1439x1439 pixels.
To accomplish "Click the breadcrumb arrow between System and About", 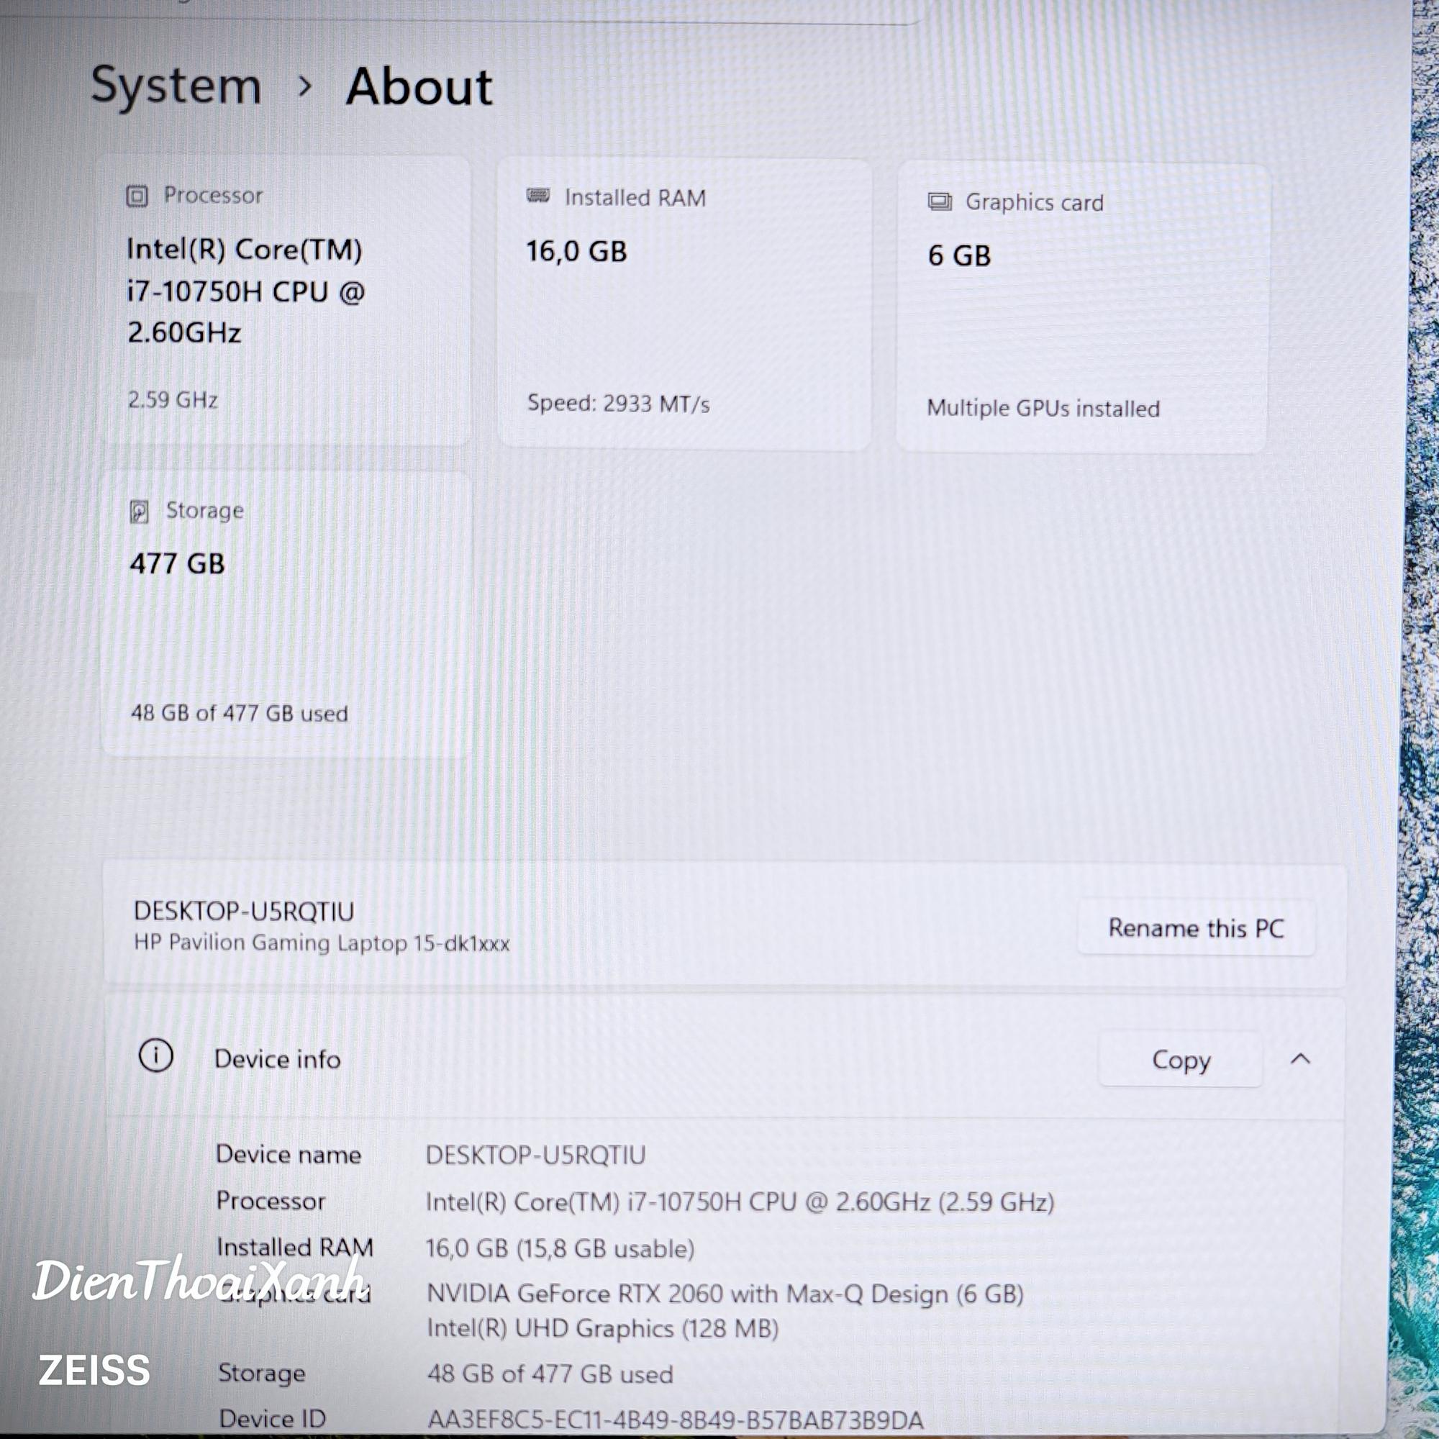I will pos(304,87).
